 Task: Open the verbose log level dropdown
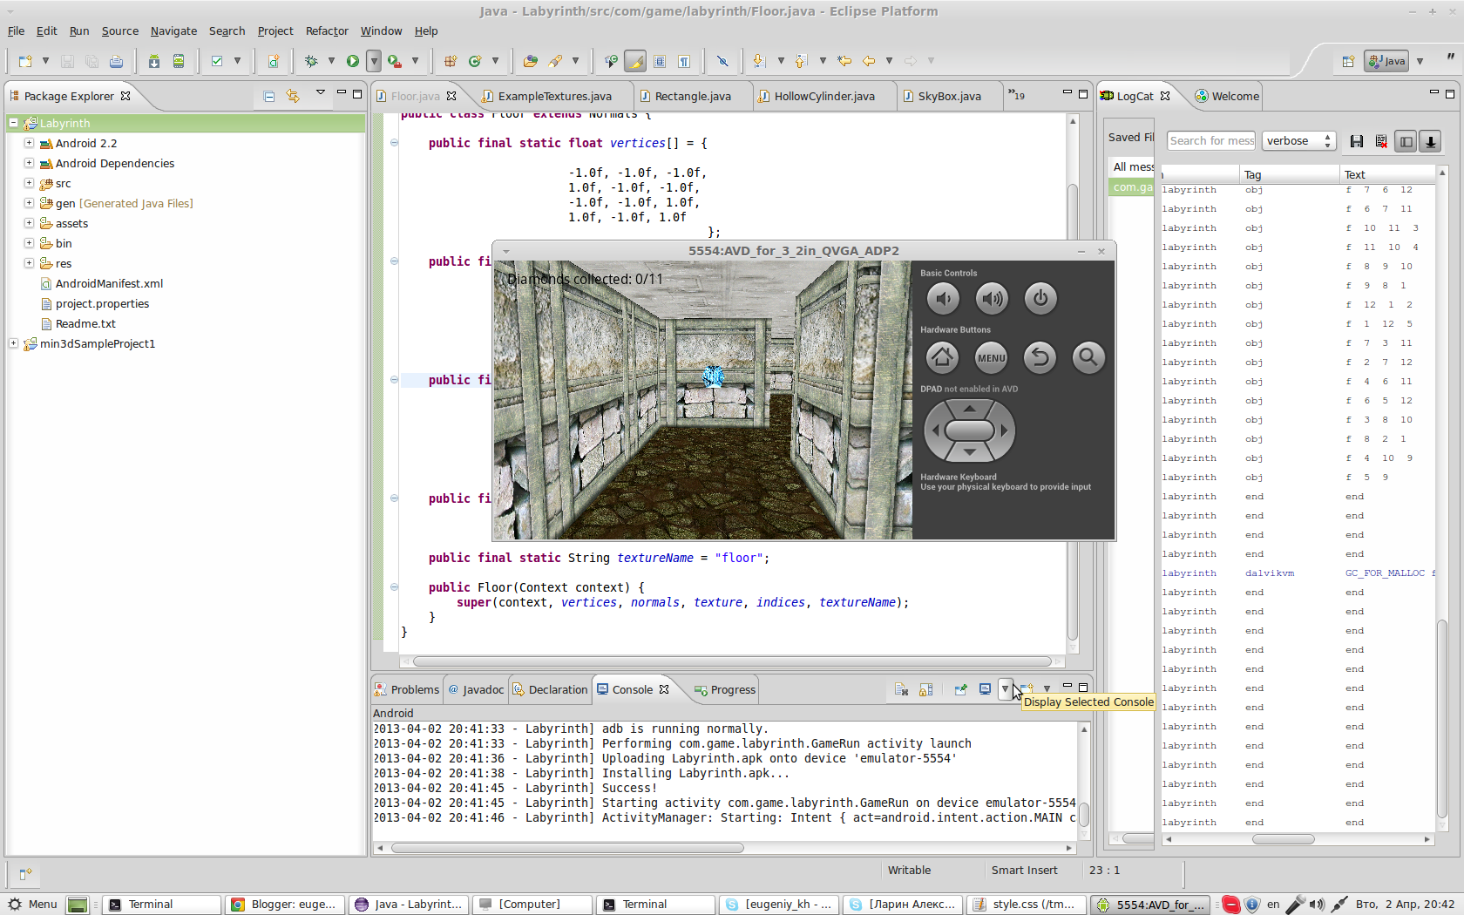click(x=1298, y=141)
